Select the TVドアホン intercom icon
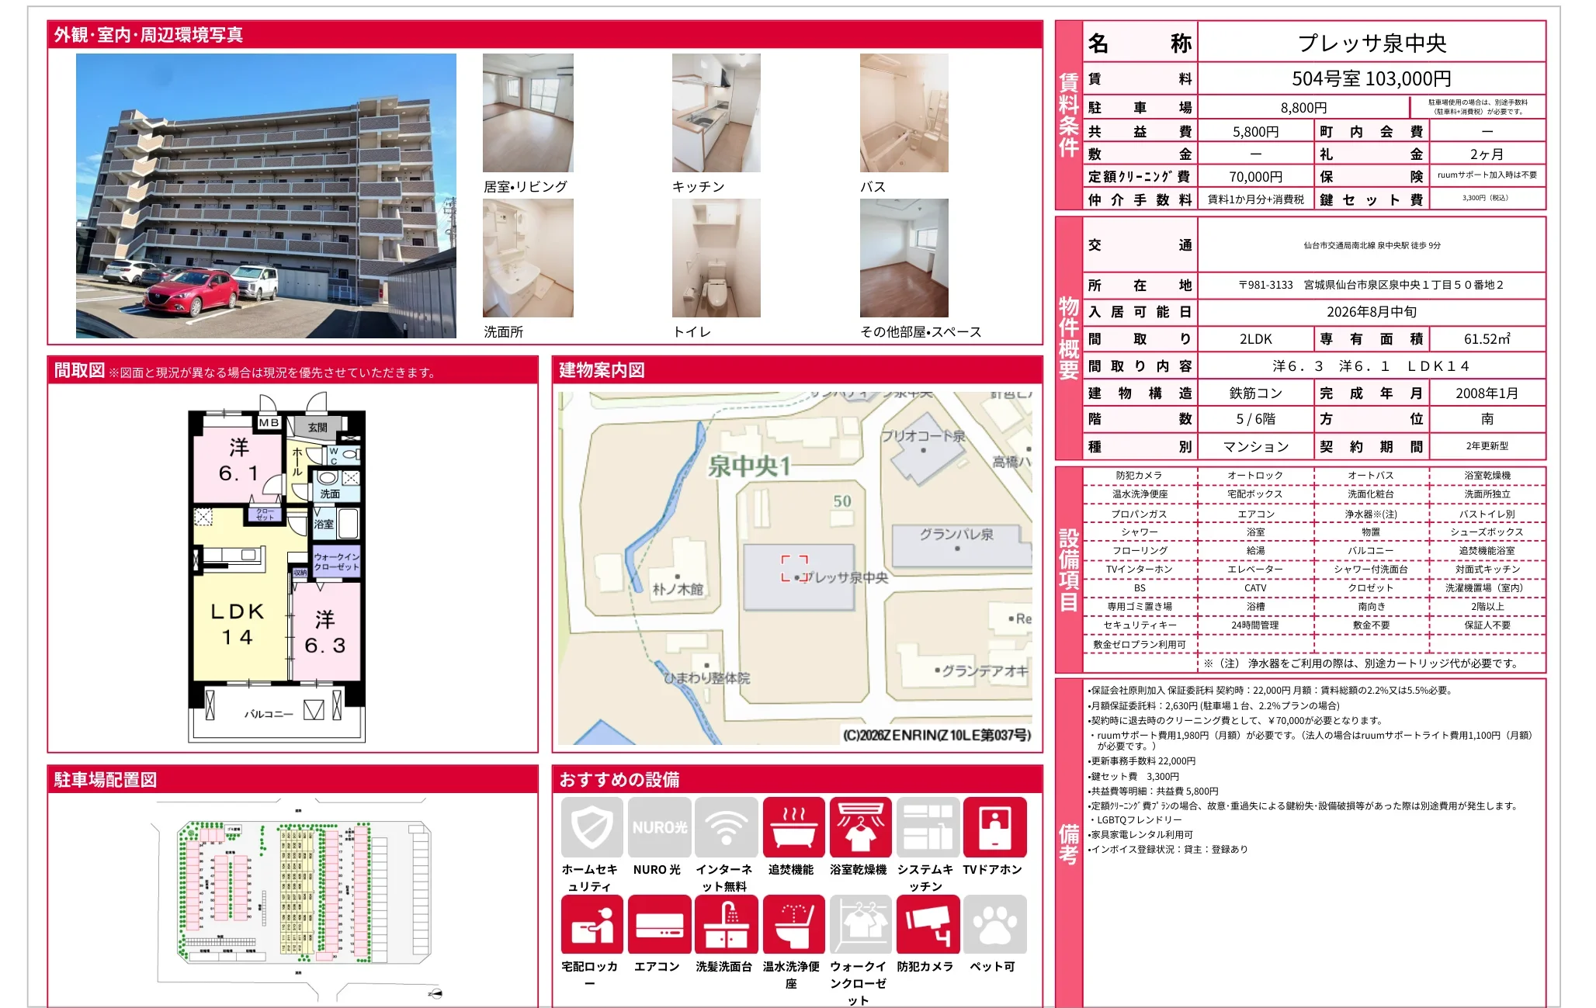 [x=994, y=826]
